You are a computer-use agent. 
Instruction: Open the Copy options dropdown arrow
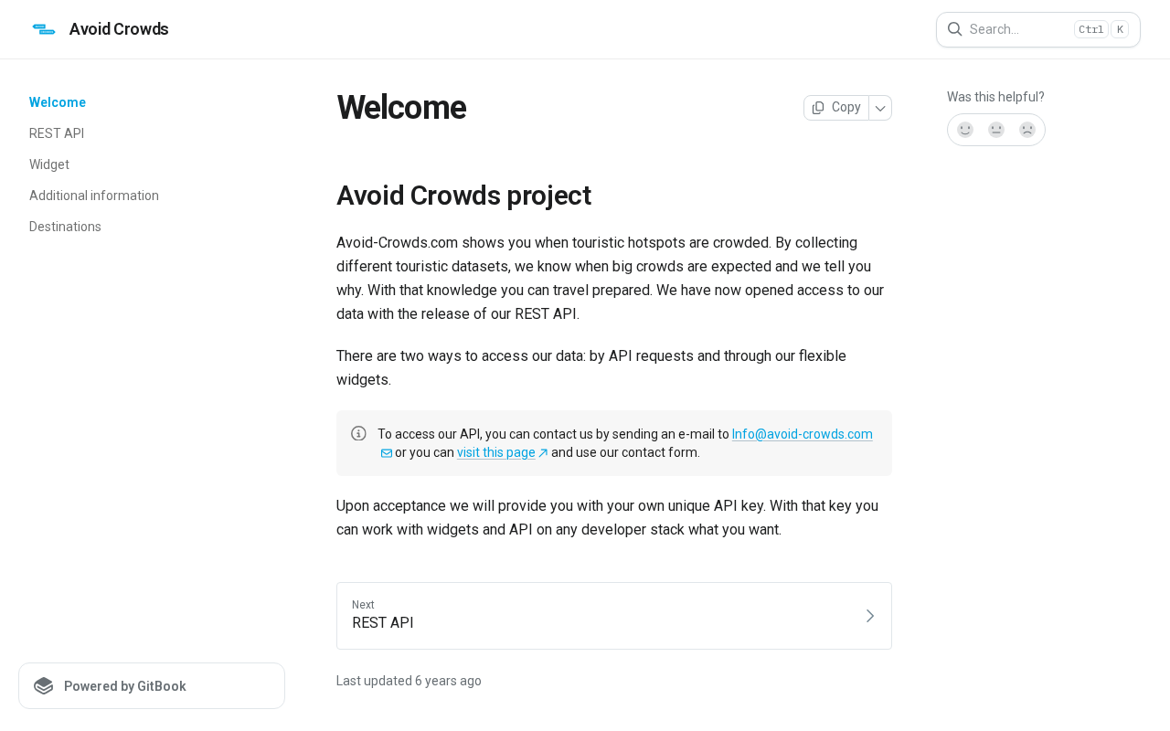(880, 108)
